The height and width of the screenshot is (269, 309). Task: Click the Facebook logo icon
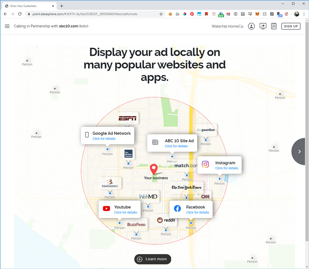(x=177, y=209)
